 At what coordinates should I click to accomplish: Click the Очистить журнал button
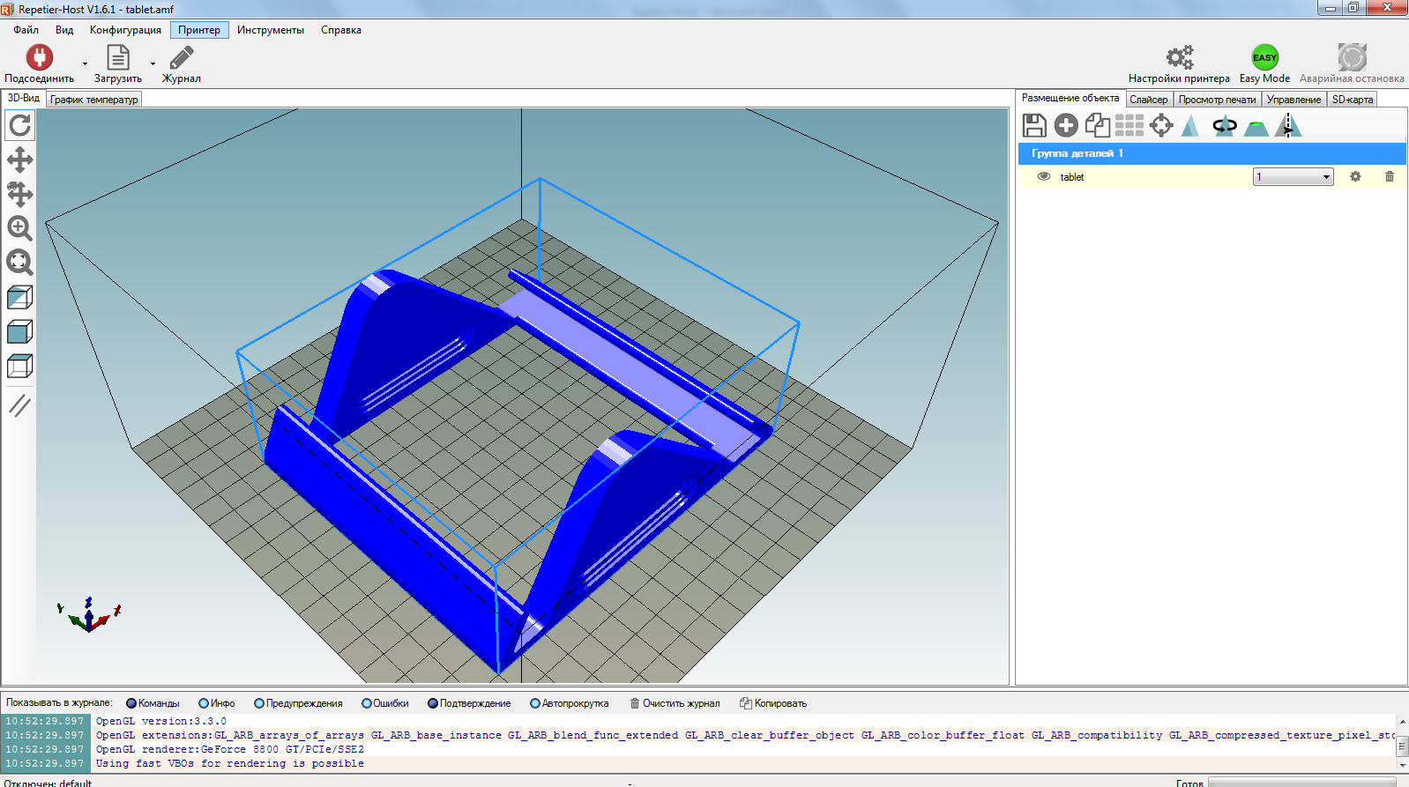[675, 703]
